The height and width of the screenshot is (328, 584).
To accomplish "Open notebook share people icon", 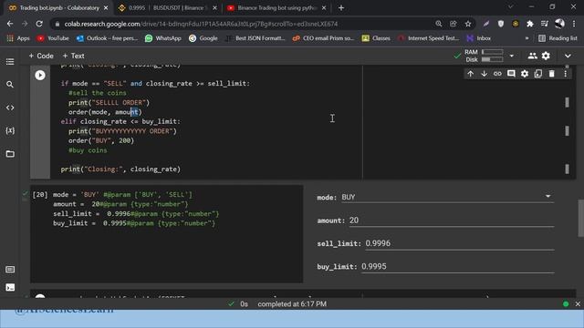I will pos(532,56).
